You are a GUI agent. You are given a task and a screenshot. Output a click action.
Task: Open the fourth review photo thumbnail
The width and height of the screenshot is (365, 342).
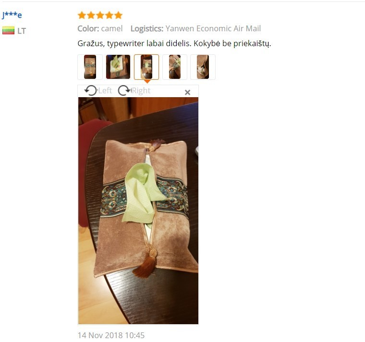(x=175, y=67)
